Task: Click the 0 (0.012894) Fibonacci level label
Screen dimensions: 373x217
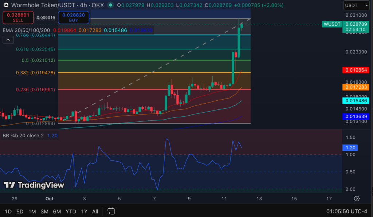Action: pos(40,124)
